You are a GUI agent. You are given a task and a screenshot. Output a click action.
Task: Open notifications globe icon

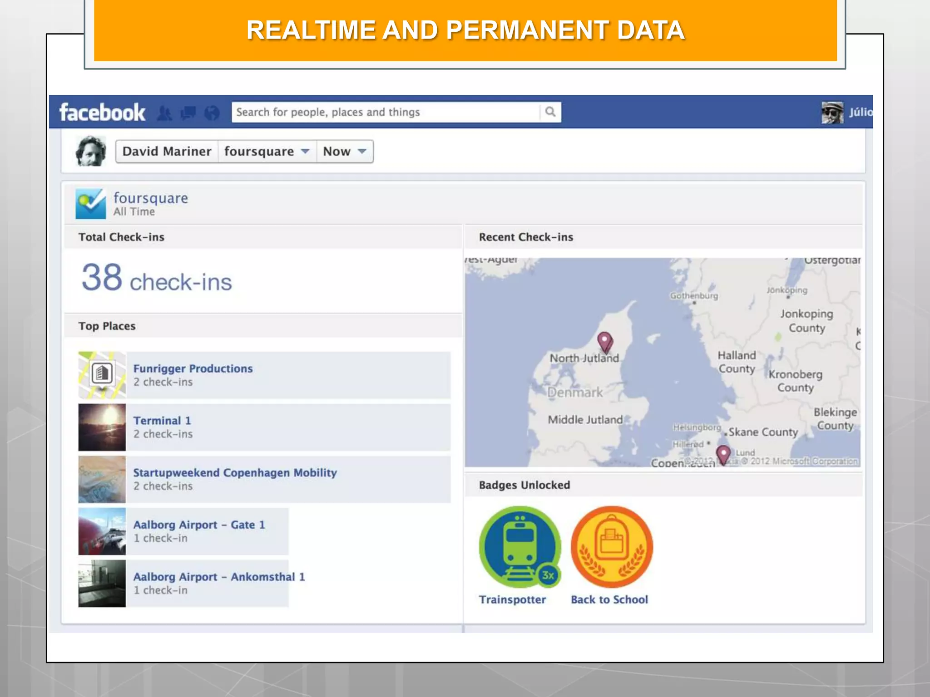[212, 113]
